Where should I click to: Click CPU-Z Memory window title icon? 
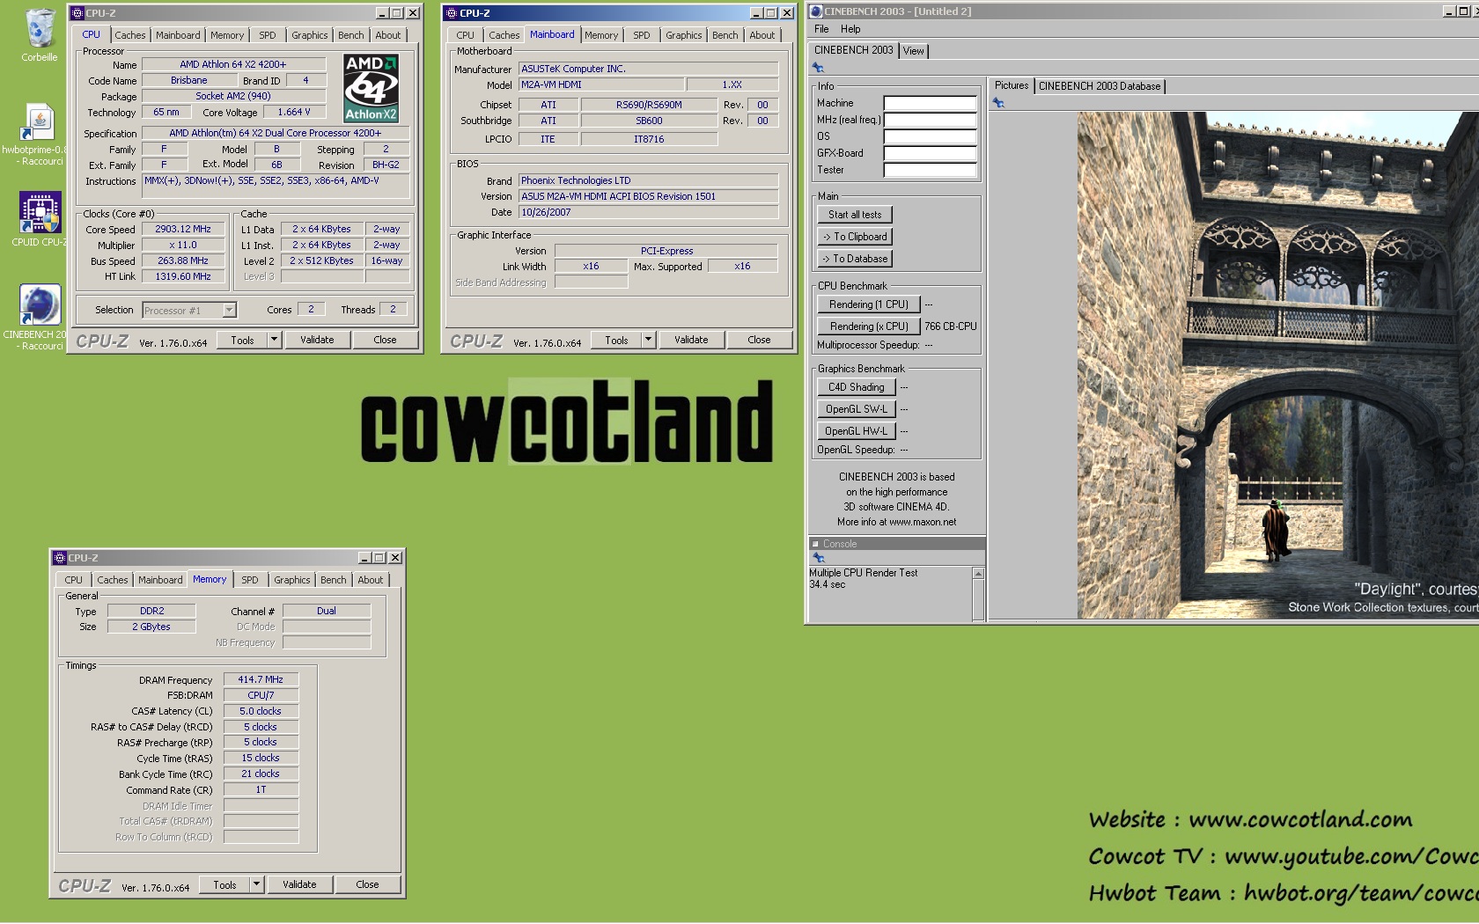[x=60, y=558]
